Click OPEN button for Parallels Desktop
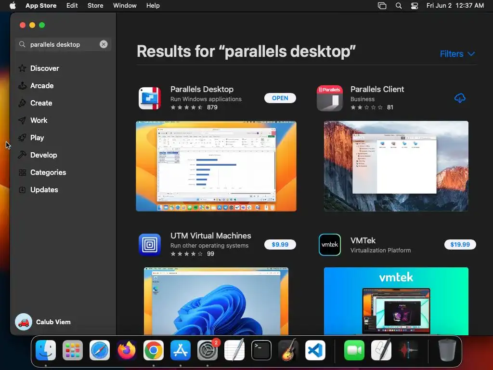The height and width of the screenshot is (370, 493). [280, 98]
